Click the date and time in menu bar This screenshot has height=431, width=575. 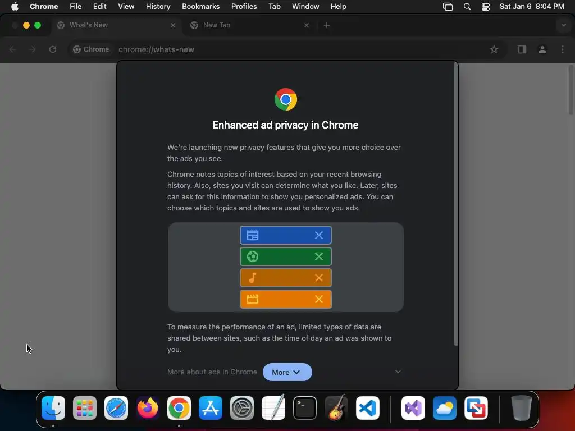tap(532, 6)
